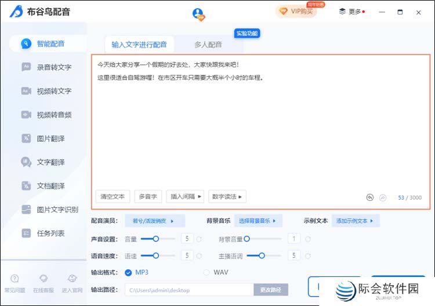Image resolution: width=435 pixels, height=306 pixels.
Task: Click 进入官网 website icon
Action: (72, 278)
